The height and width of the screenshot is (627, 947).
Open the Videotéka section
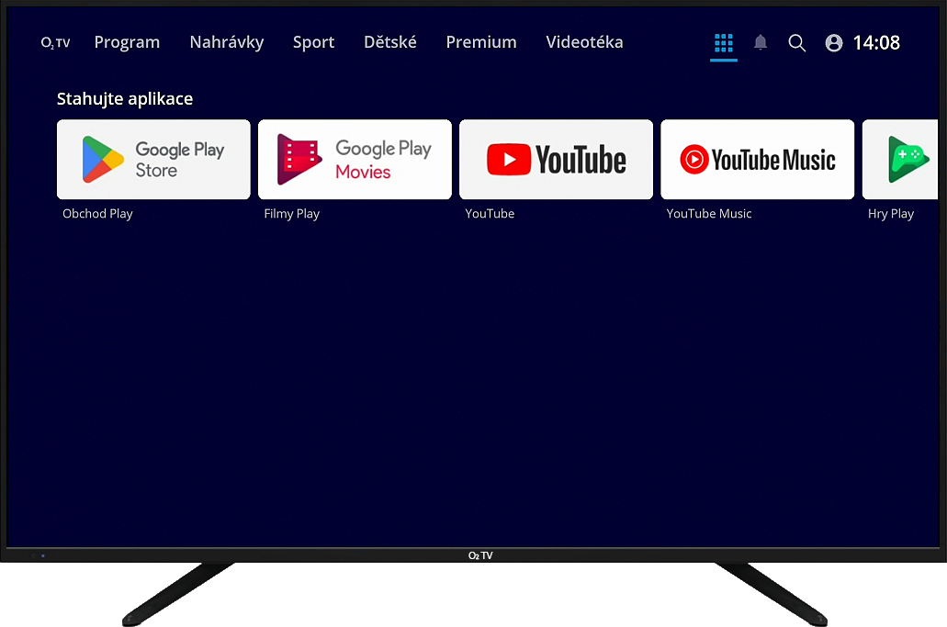584,42
